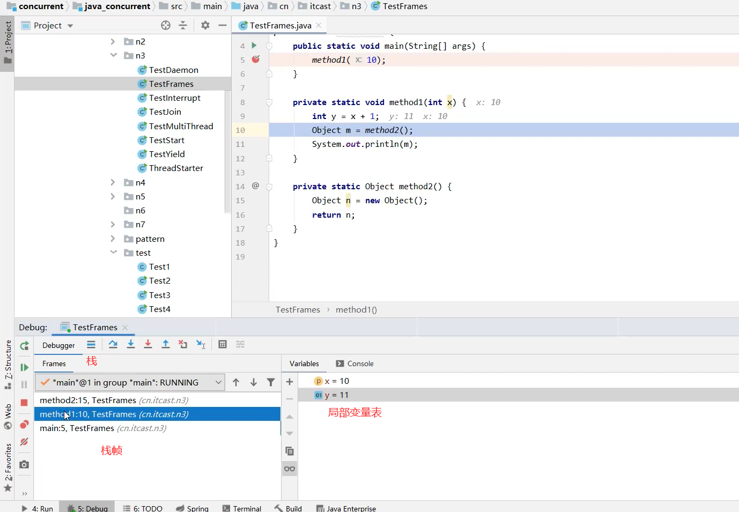Select next frame down arrow
This screenshot has width=739, height=512.
pyautogui.click(x=254, y=382)
